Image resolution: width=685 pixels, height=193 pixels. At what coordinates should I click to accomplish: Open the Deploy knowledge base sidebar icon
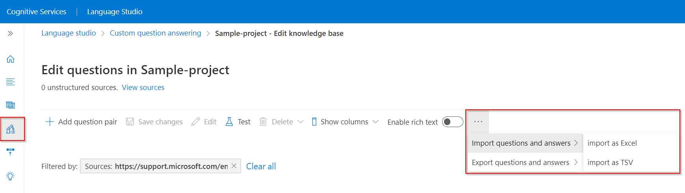click(10, 152)
